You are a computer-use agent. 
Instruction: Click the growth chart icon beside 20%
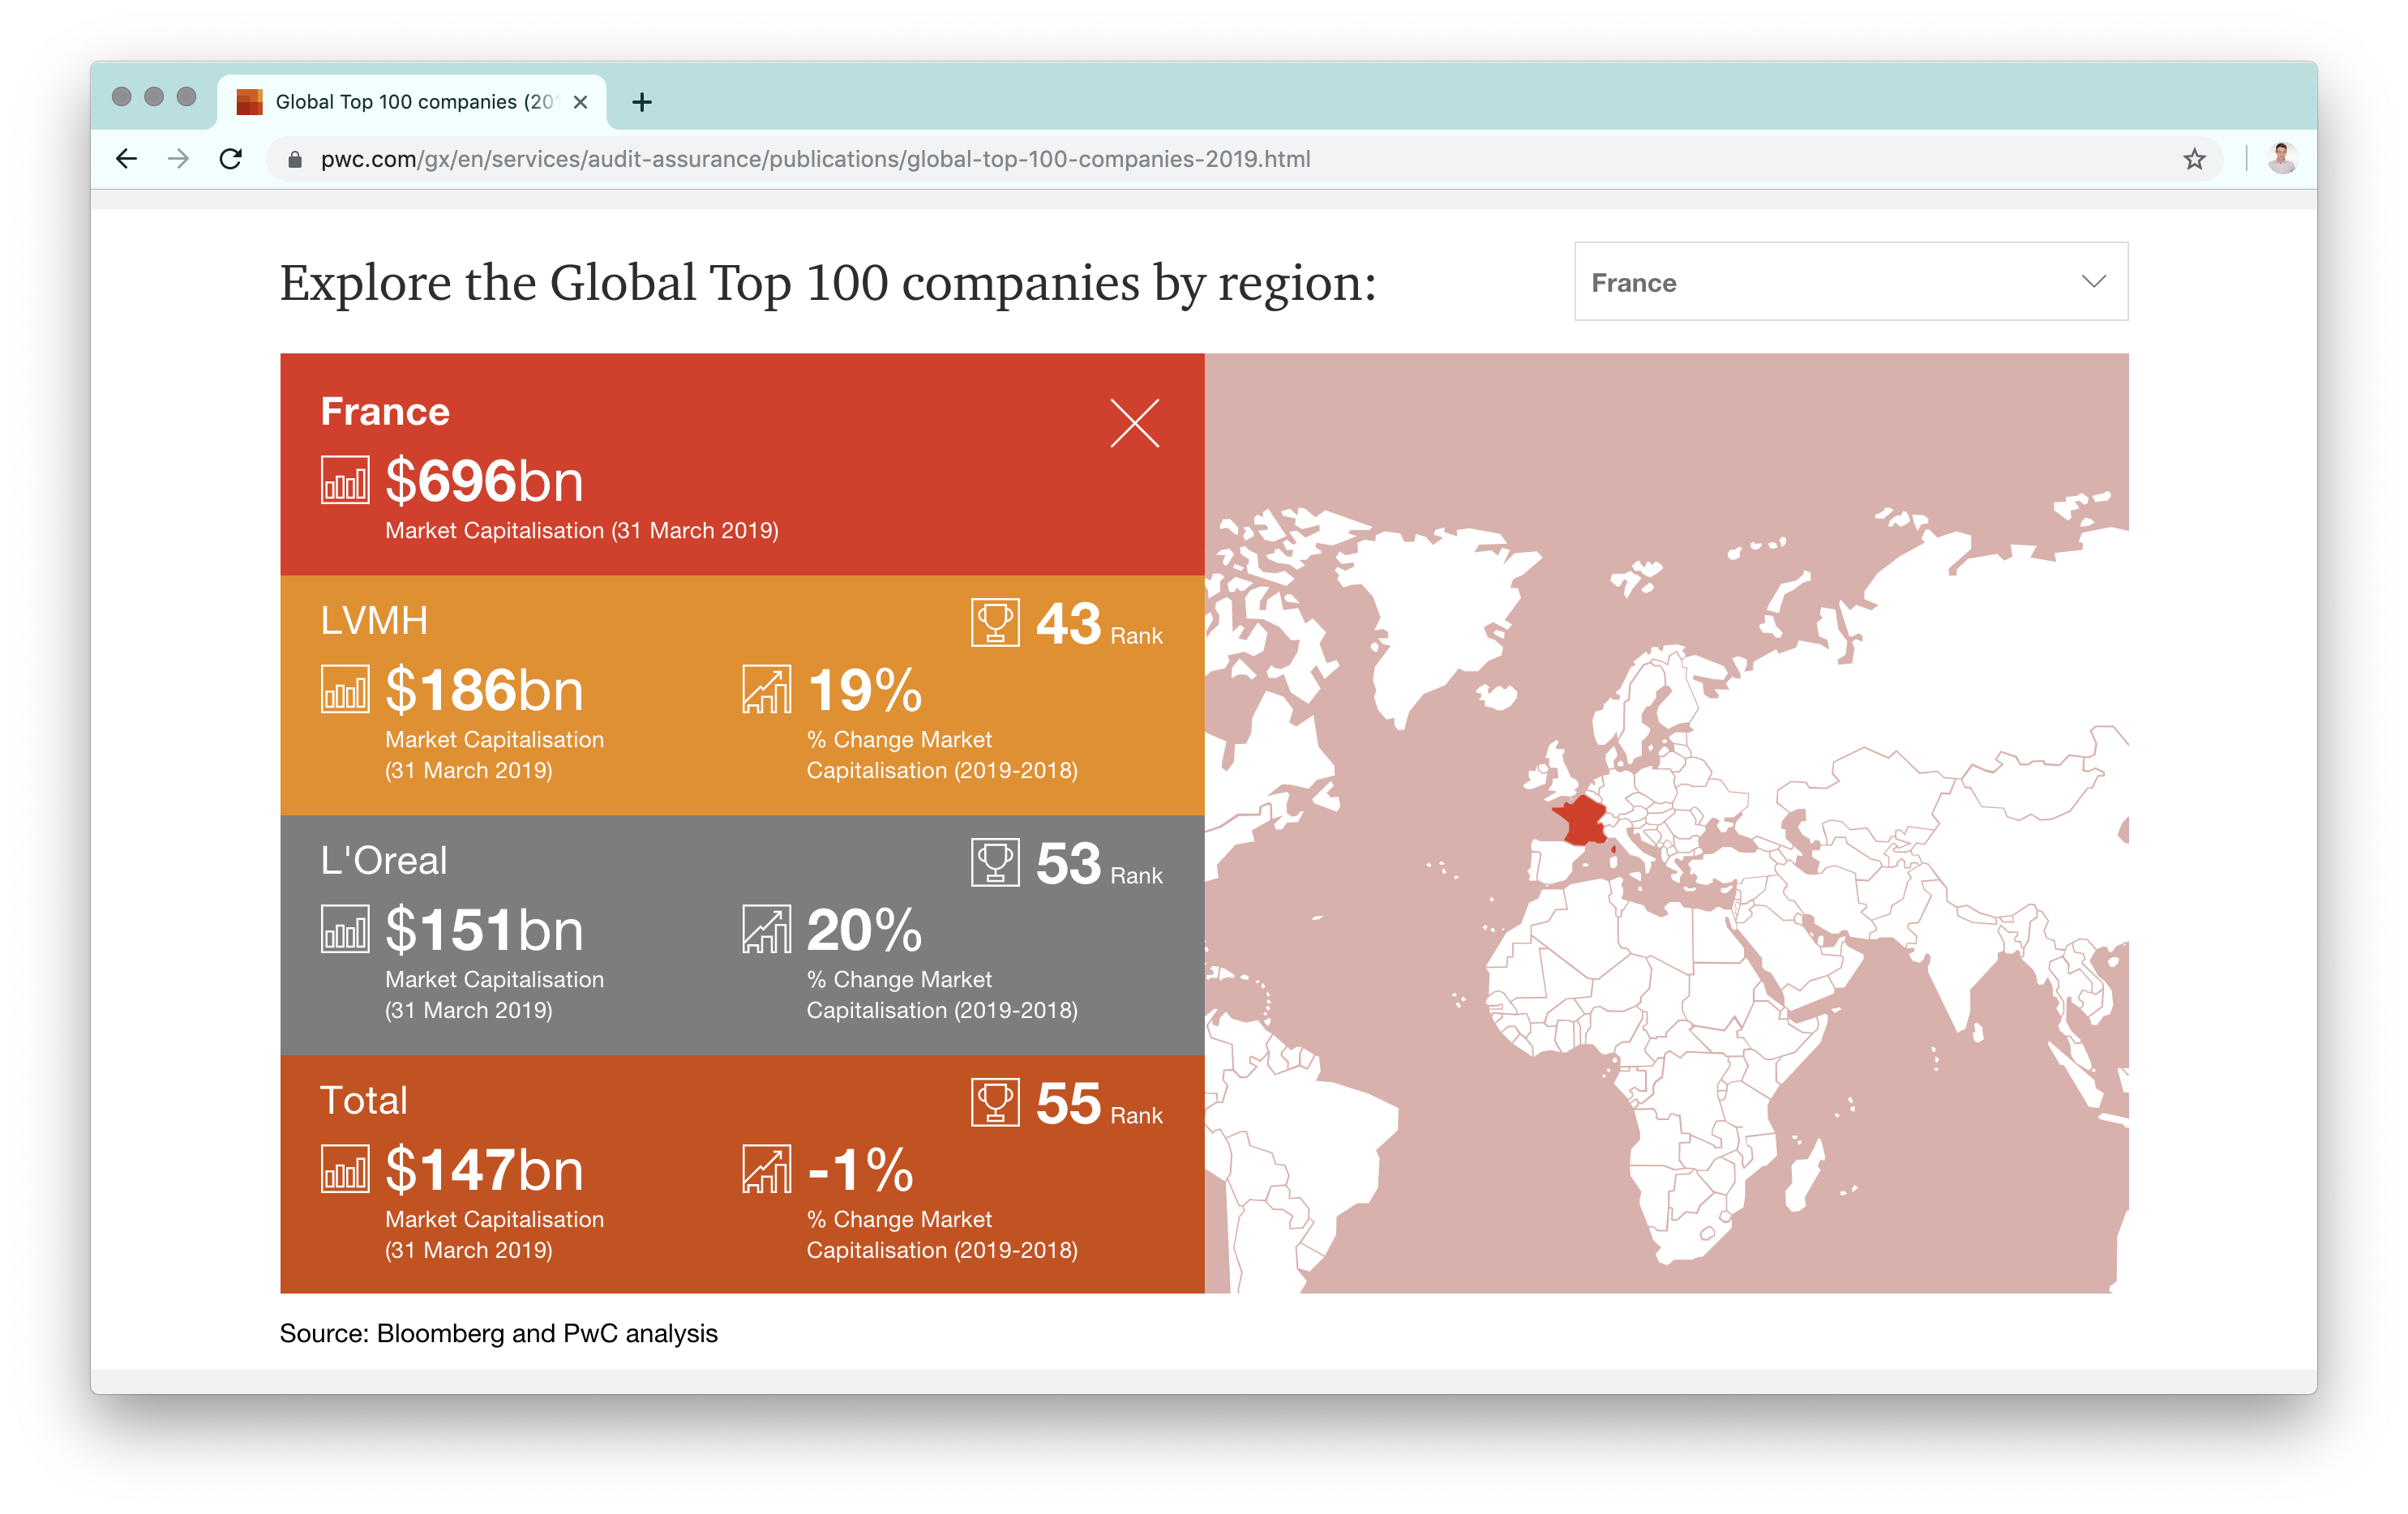(x=767, y=930)
